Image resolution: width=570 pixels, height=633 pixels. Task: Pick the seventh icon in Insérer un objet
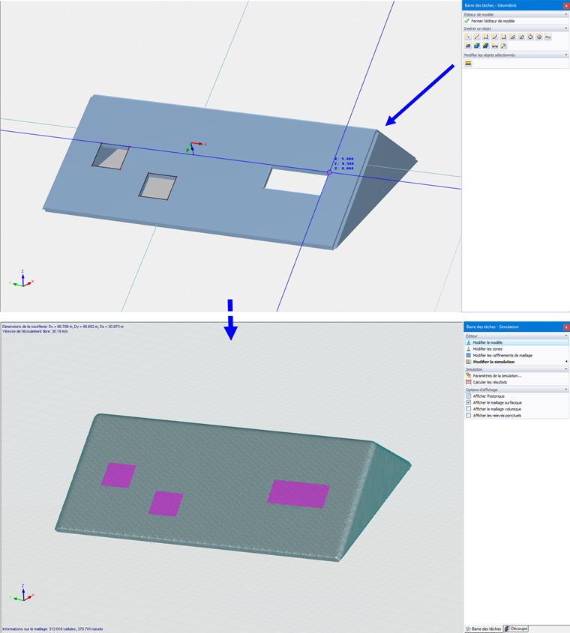click(x=521, y=37)
